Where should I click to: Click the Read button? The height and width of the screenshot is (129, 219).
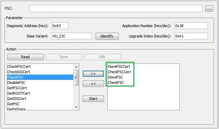click(x=25, y=57)
